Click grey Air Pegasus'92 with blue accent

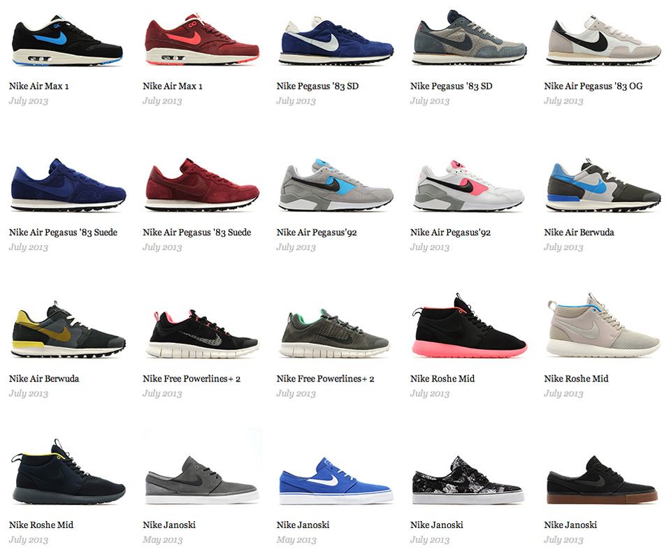pos(336,185)
